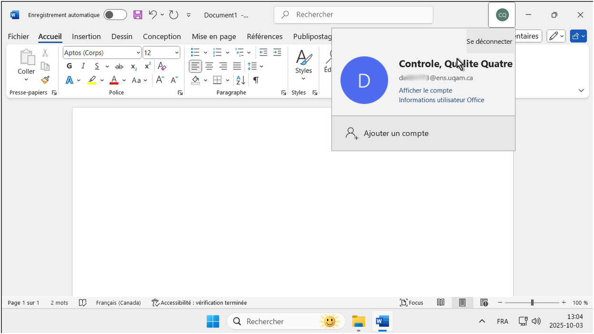The height and width of the screenshot is (334, 594).
Task: Open the Insertion ribbon tab
Action: pos(86,37)
